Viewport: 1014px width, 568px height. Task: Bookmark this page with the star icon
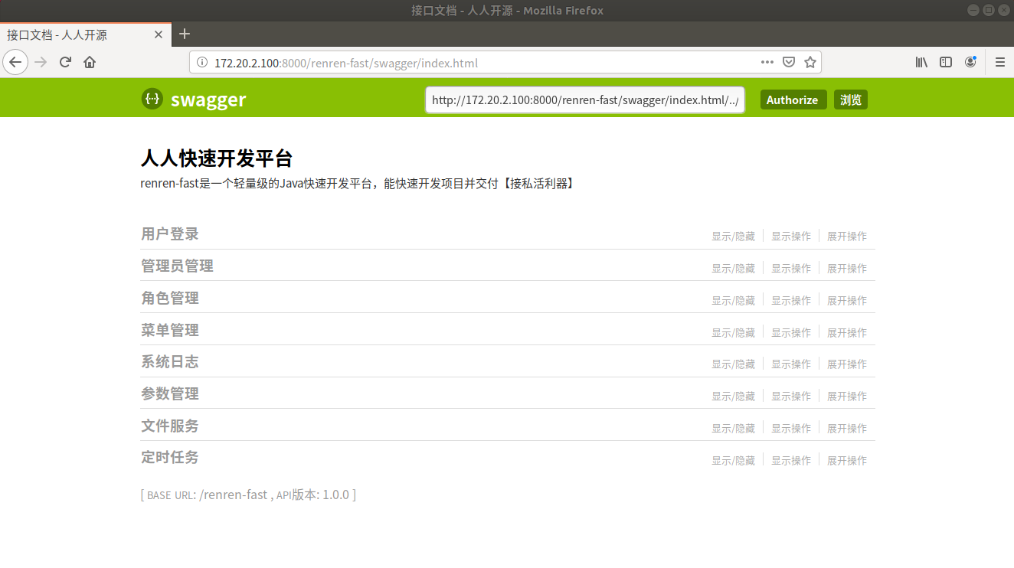810,62
